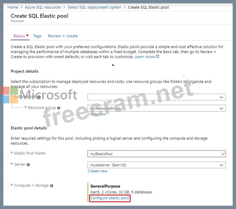Image resolution: width=236 pixels, height=209 pixels.
Task: Click the external link icon beside Learn more
Action: [157, 56]
